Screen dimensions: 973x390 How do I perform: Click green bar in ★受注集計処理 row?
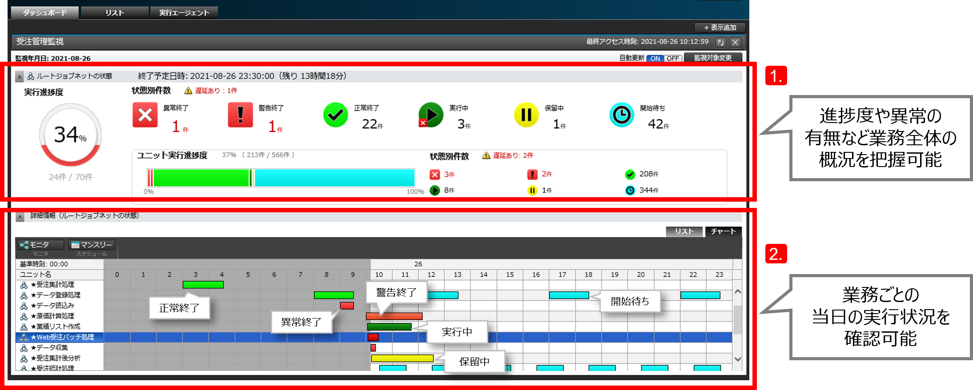pyautogui.click(x=203, y=285)
